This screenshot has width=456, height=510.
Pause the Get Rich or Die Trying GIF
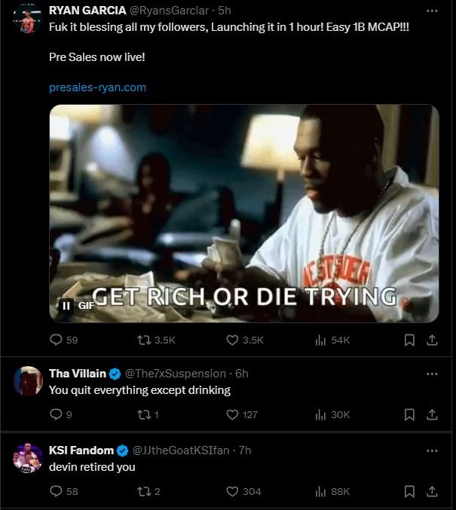pos(66,305)
